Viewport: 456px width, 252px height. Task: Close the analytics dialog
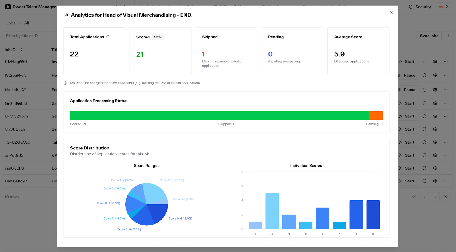tap(391, 12)
